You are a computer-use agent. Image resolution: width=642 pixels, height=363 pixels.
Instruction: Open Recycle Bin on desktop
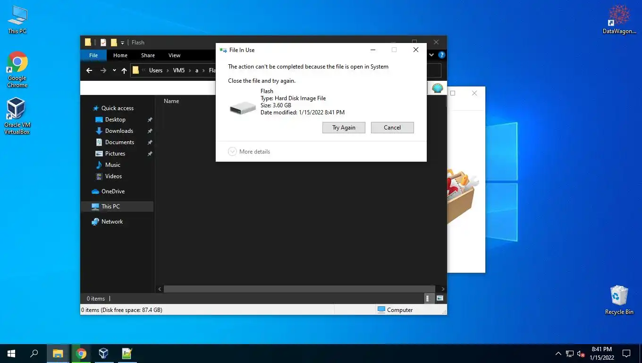point(619,300)
